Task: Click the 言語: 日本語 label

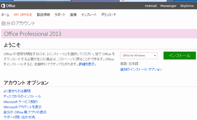Action: pos(129,64)
